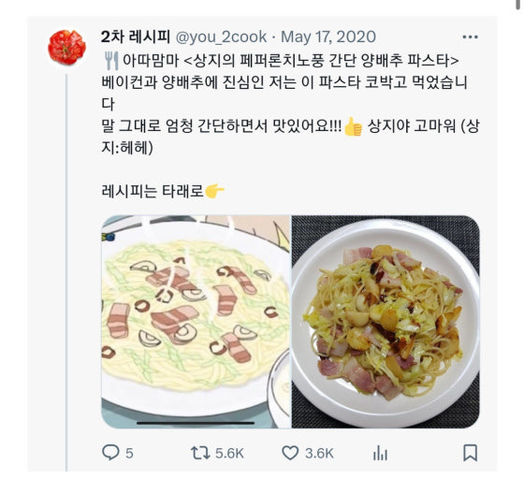Viewport: 524px width, 479px height.
Task: Retweet this pasta recipe post
Action: [x=200, y=454]
